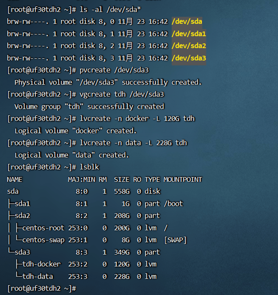The image size is (278, 295).
Task: Click the 'centos-swap' volume name
Action: click(43, 240)
